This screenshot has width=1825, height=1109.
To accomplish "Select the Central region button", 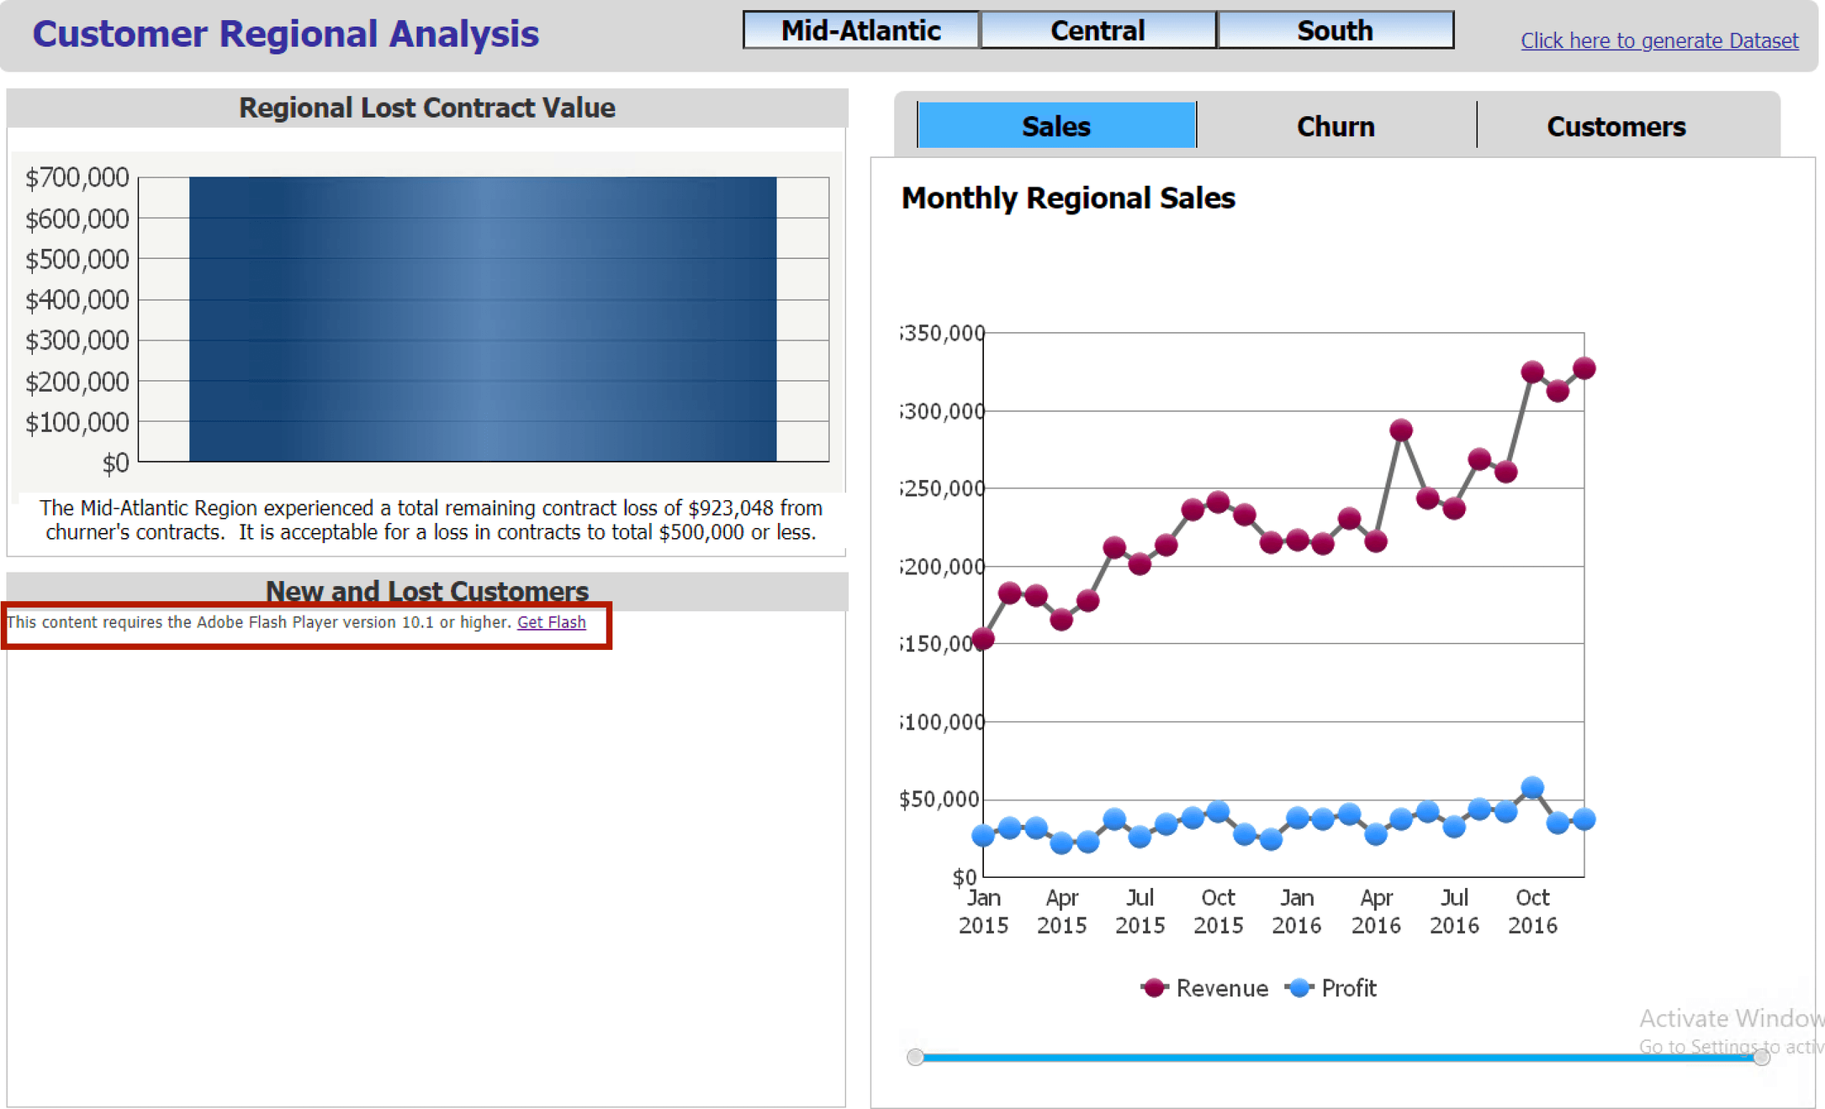I will click(1098, 30).
